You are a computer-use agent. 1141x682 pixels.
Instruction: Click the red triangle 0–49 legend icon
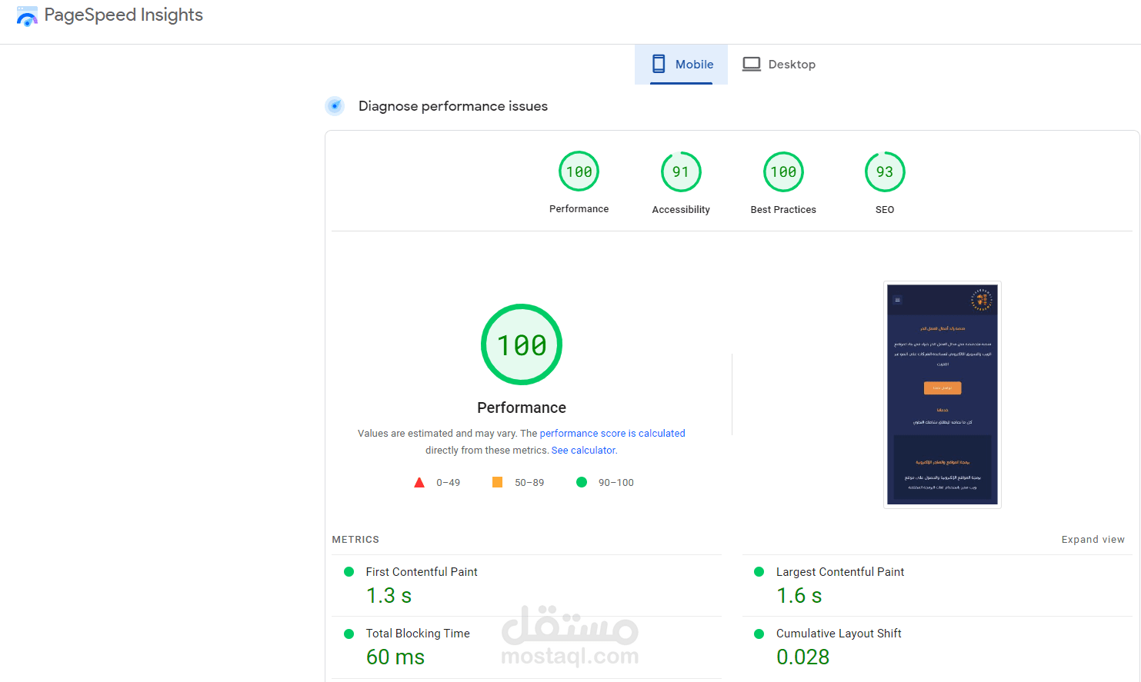tap(419, 483)
